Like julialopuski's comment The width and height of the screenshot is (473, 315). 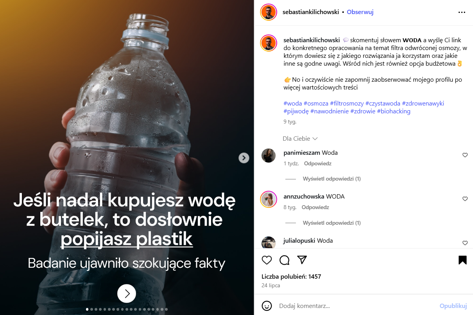465,243
